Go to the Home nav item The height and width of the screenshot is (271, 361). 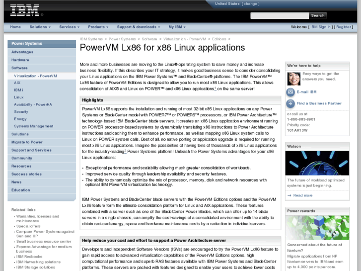point(15,27)
